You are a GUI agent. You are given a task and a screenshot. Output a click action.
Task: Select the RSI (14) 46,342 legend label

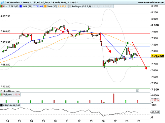coord(12,105)
